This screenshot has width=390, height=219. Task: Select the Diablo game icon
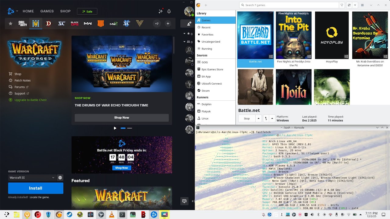pos(48,23)
